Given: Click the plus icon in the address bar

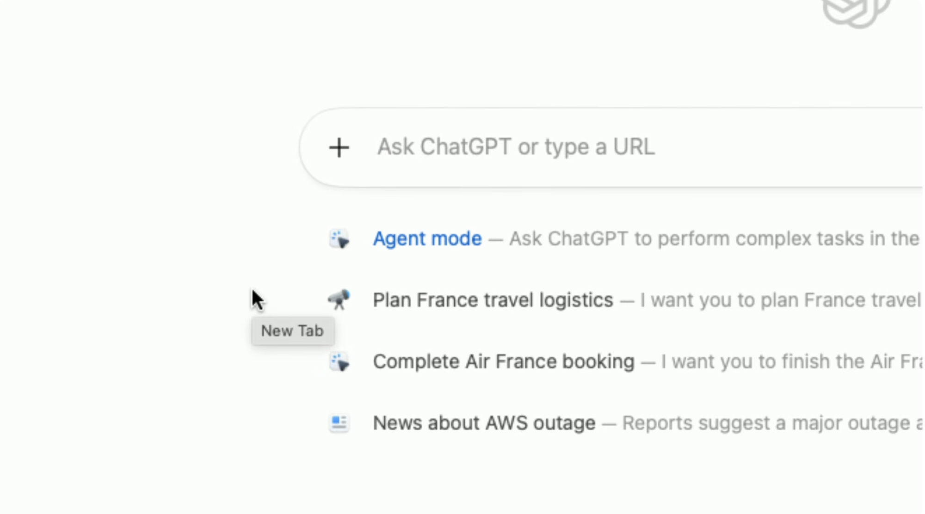Looking at the screenshot, I should click(340, 147).
